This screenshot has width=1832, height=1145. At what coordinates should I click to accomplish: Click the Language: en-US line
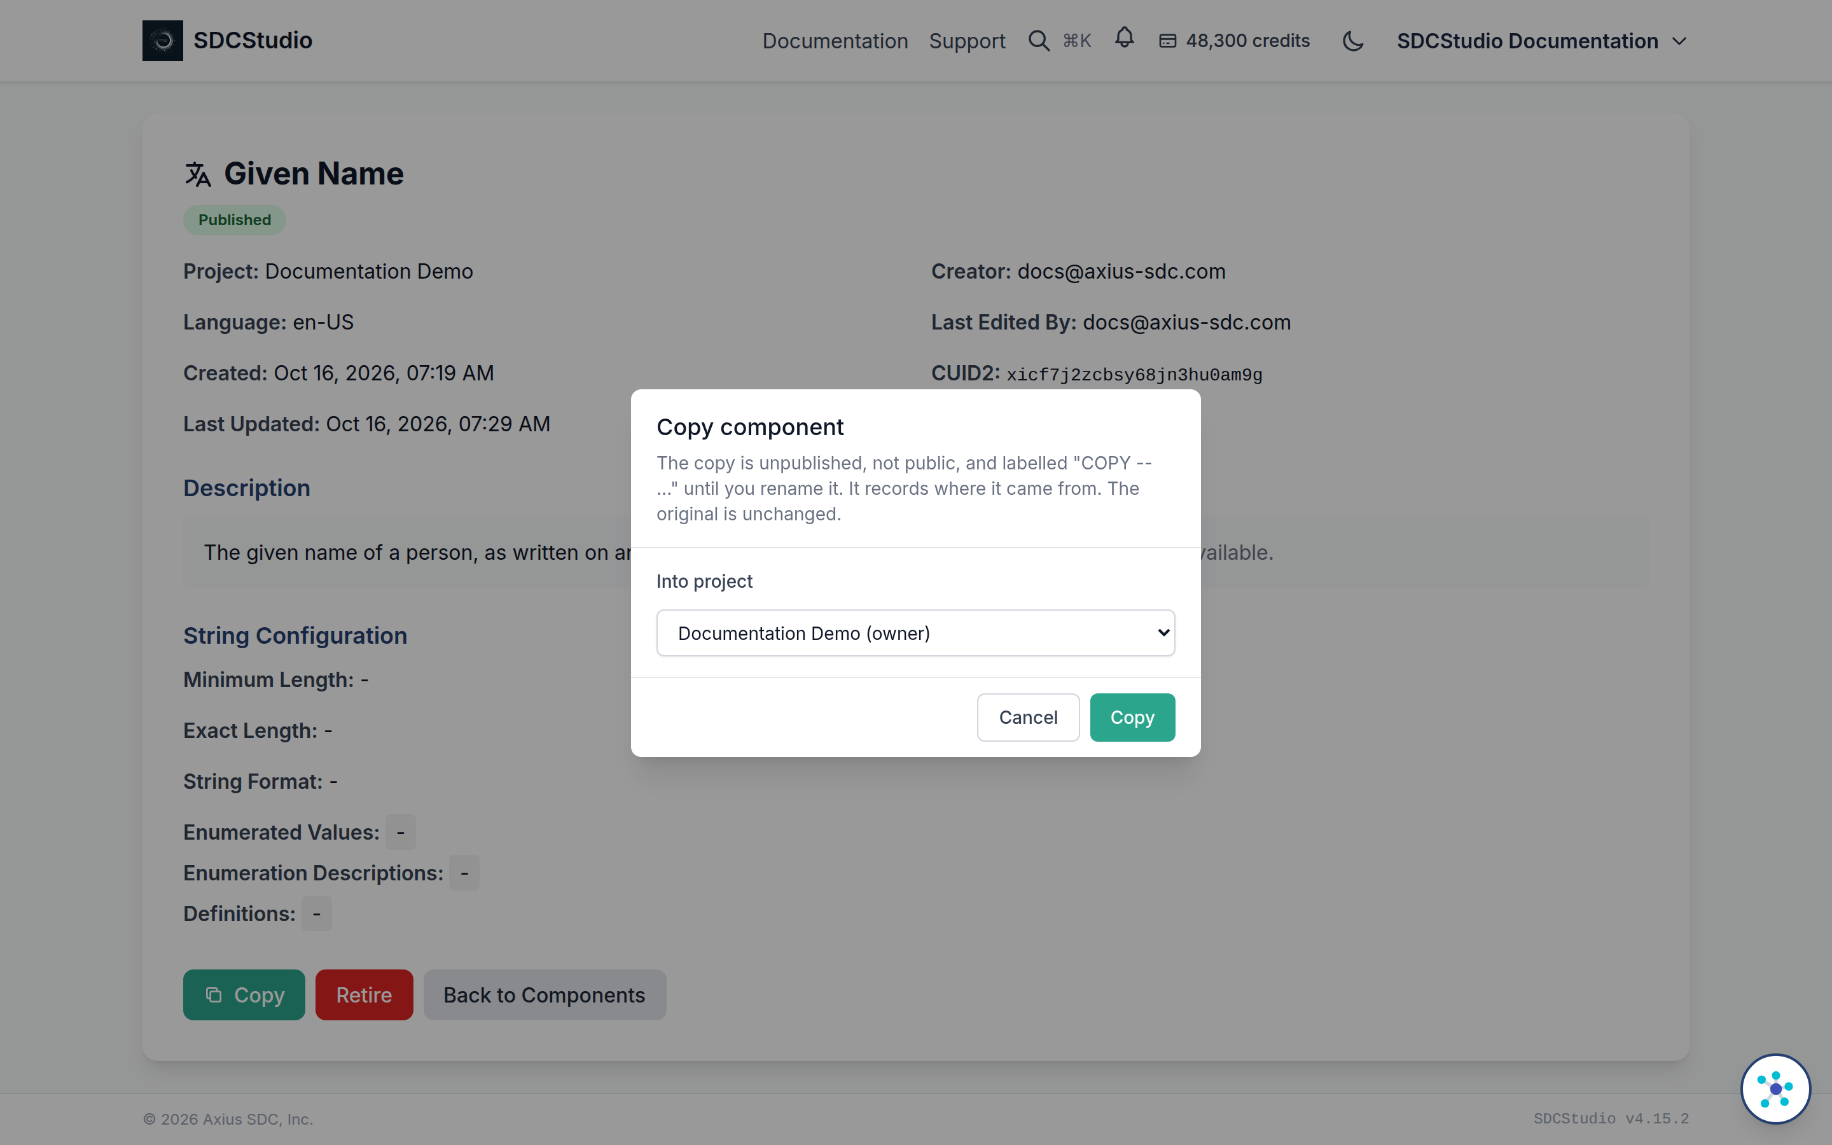click(268, 323)
